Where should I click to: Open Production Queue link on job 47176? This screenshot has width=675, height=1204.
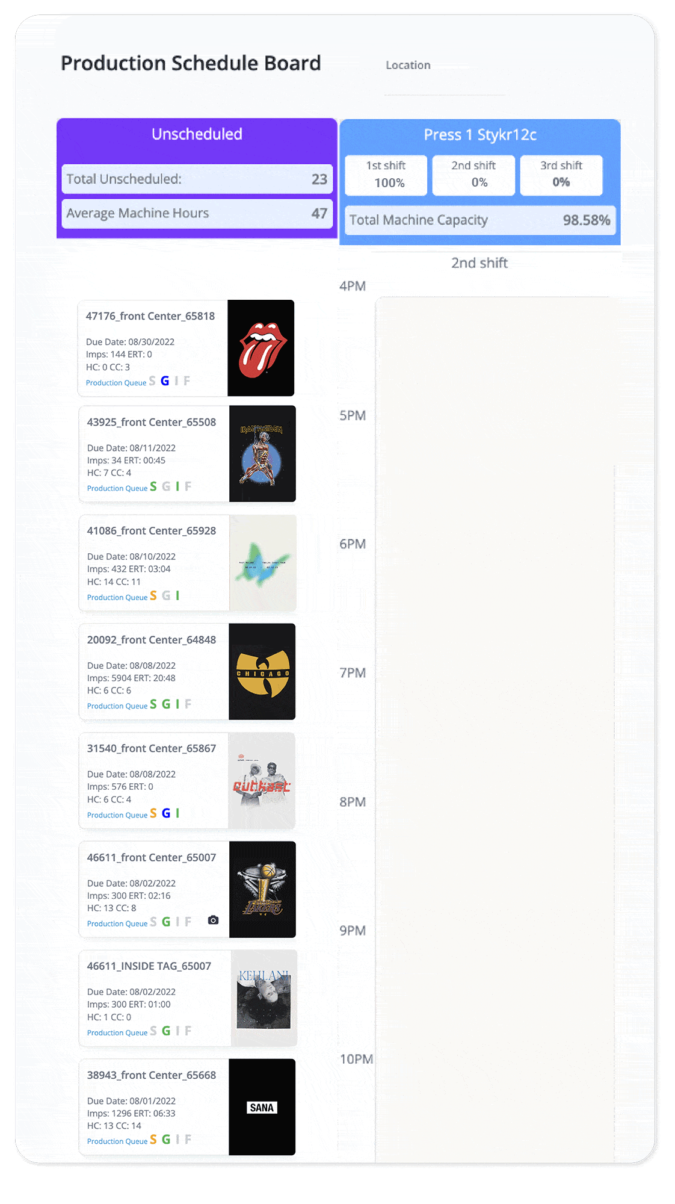pos(116,383)
